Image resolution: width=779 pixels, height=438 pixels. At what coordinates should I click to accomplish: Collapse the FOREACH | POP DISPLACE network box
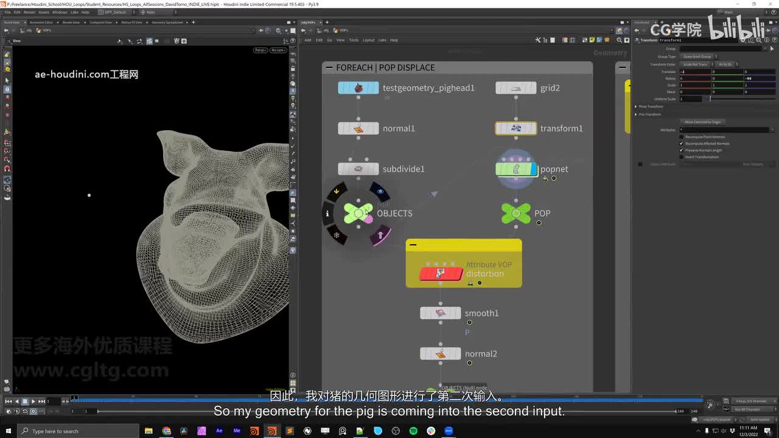[329, 68]
